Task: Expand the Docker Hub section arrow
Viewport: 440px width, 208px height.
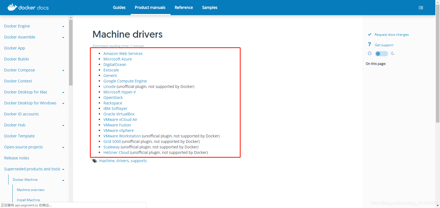Action: [x=63, y=126]
